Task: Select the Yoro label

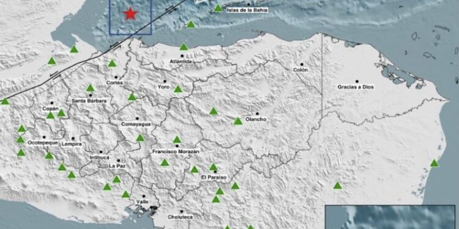Action: pyautogui.click(x=163, y=87)
